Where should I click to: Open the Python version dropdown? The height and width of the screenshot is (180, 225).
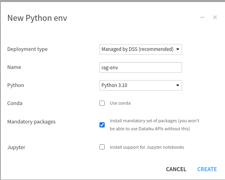click(141, 85)
